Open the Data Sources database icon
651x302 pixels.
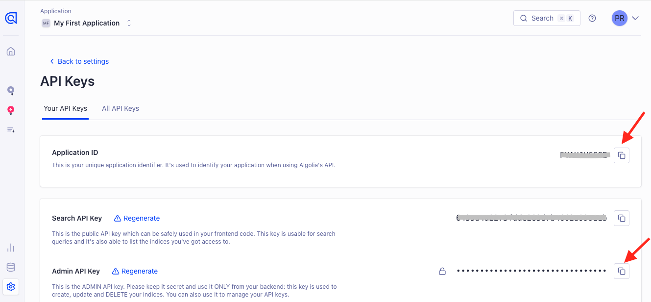[11, 267]
